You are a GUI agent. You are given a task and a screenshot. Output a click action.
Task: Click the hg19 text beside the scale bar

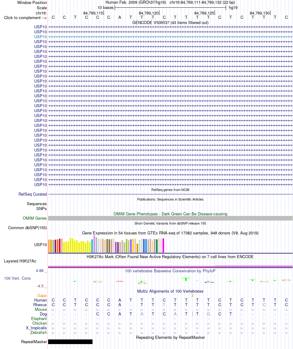pos(233,8)
